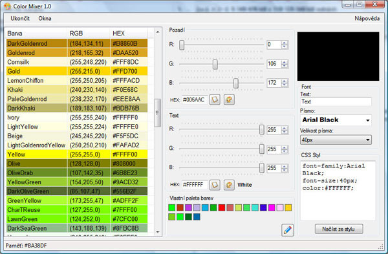The image size is (388, 254).
Task: Select the pale pink swatch in custom palette
Action: [280, 207]
